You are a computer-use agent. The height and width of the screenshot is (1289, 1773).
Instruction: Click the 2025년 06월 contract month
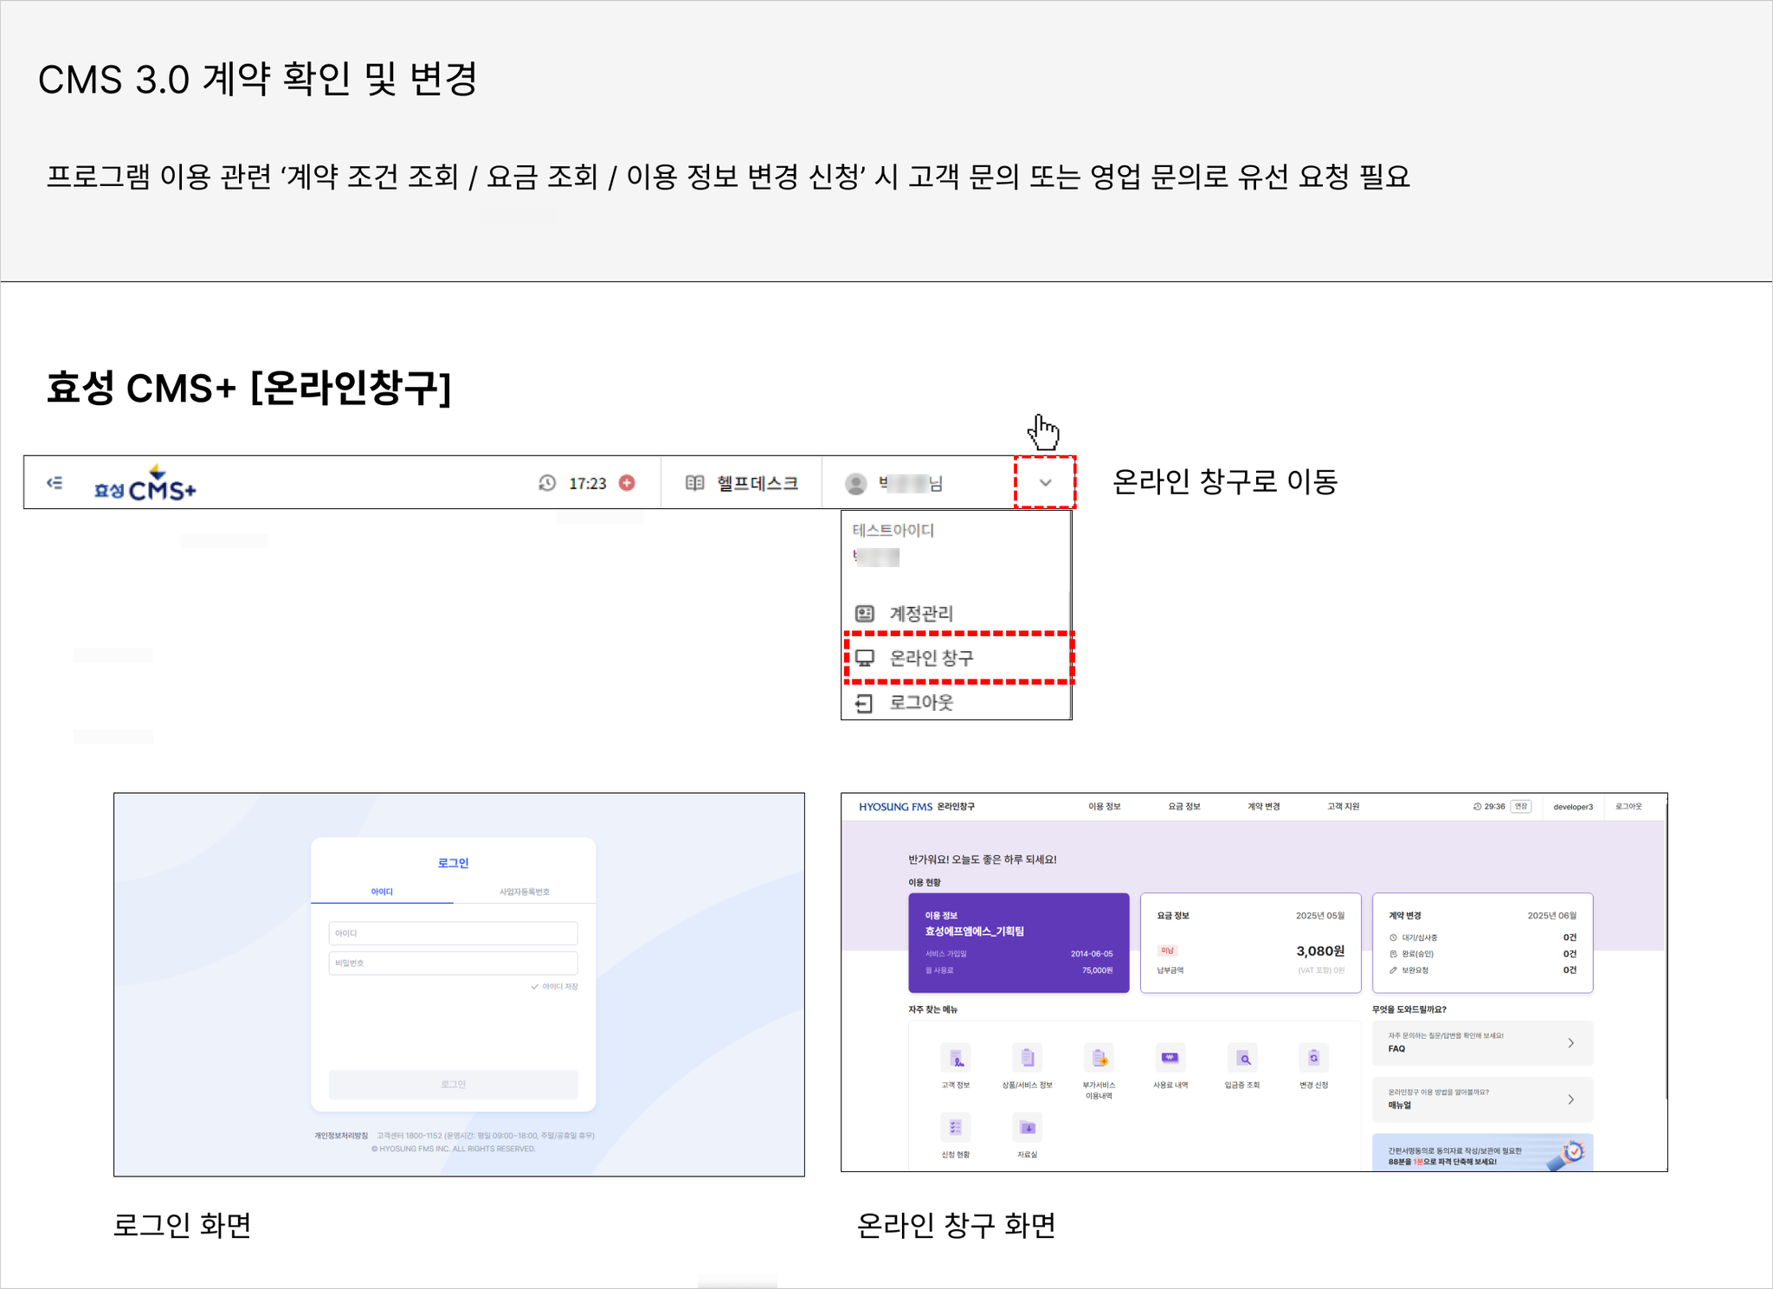[1552, 916]
